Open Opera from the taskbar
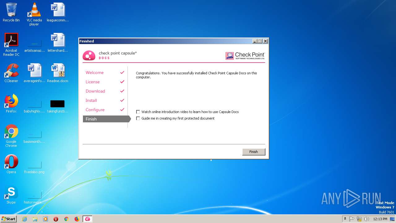396x223 pixels. click(x=56, y=219)
